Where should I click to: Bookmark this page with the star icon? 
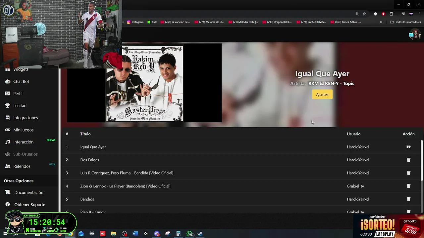[x=364, y=14]
